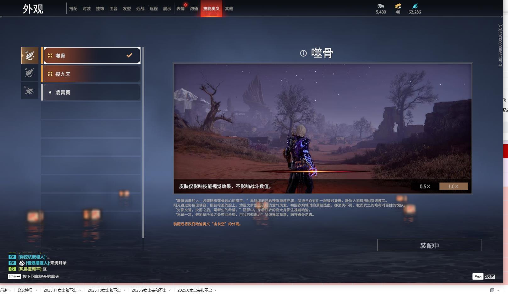Click the gold bar currency icon above 48
This screenshot has width=508, height=295.
(x=398, y=6)
